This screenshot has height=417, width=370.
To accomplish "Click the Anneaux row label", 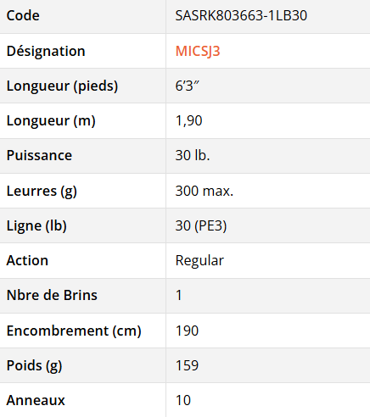I will click(36, 400).
